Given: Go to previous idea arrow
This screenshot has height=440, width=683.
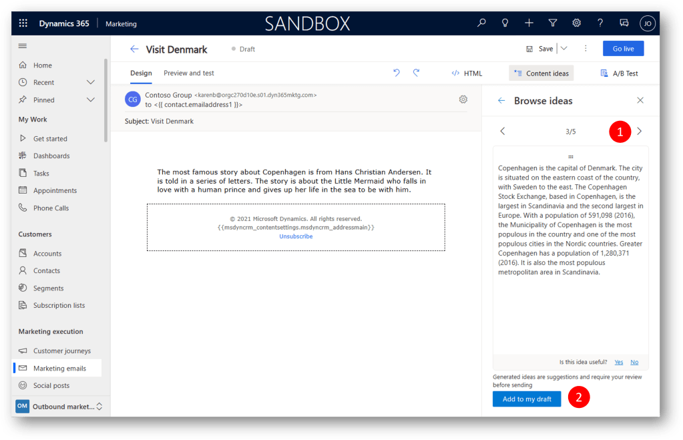Looking at the screenshot, I should pos(503,132).
